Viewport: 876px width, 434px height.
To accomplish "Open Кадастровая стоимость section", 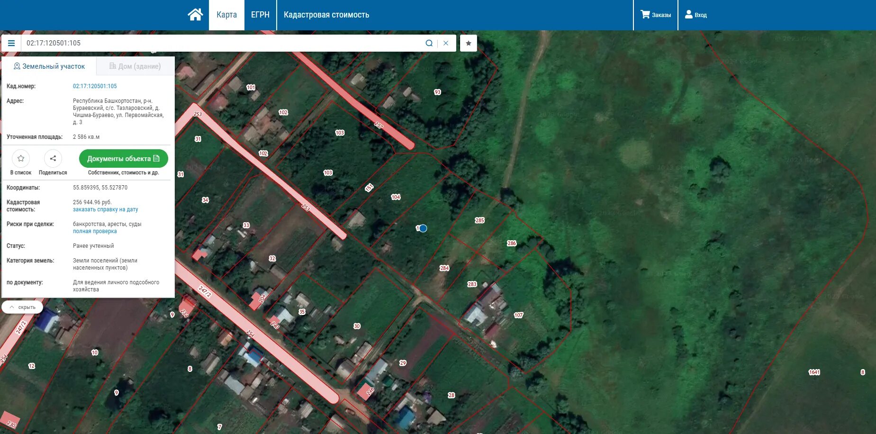I will tap(326, 15).
